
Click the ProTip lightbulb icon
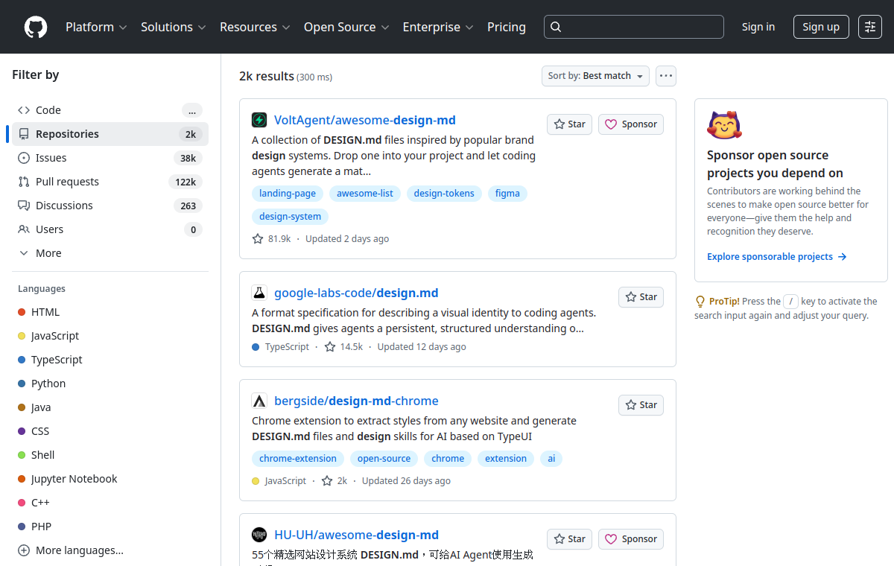click(700, 302)
